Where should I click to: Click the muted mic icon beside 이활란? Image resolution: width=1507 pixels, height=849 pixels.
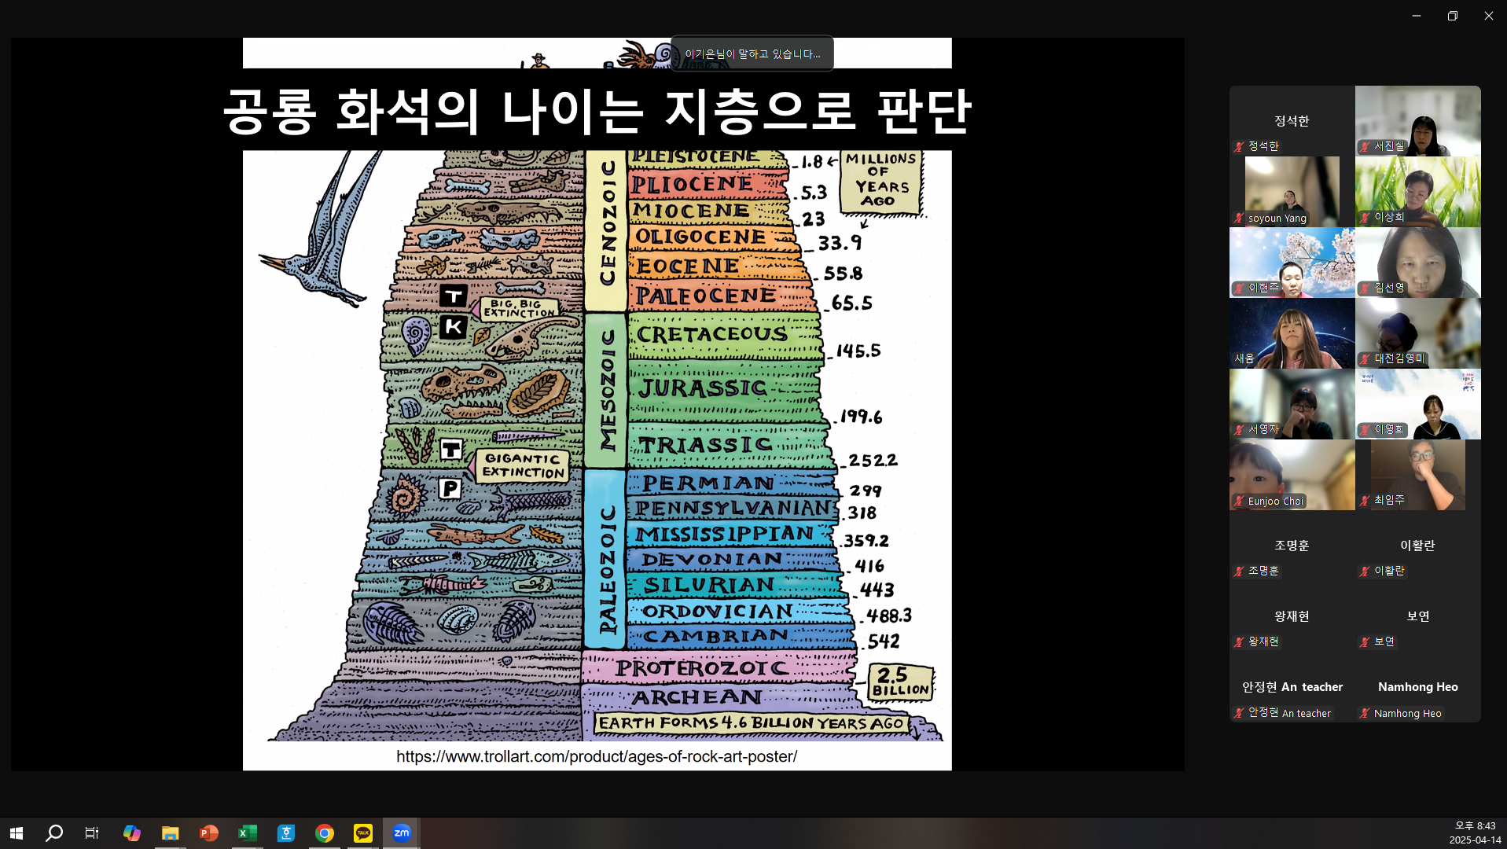1365,571
